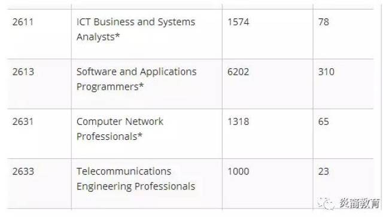The height and width of the screenshot is (217, 383).
Task: Select the 1000 ceiling value
Action: 238,172
